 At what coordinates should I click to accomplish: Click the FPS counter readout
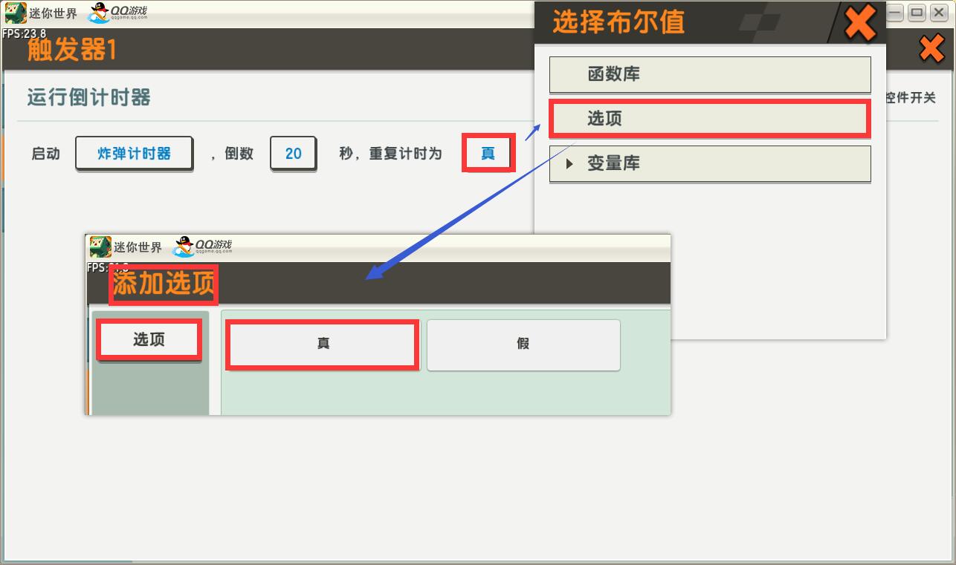point(24,33)
